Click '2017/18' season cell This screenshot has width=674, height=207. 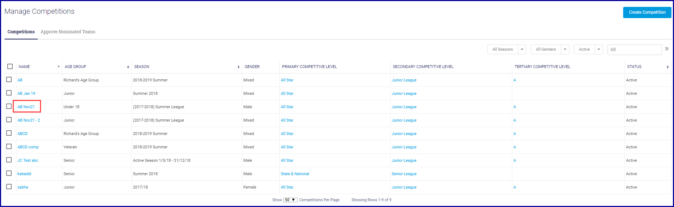coord(140,187)
